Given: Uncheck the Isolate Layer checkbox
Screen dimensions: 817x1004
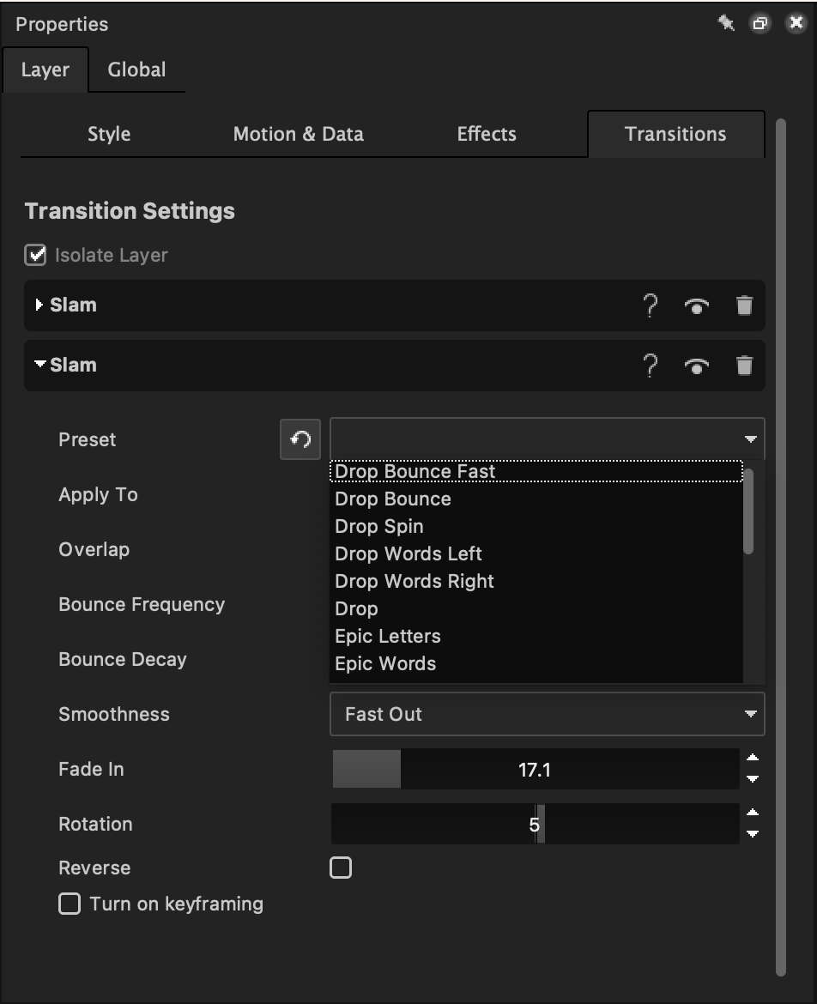Looking at the screenshot, I should click(x=35, y=254).
